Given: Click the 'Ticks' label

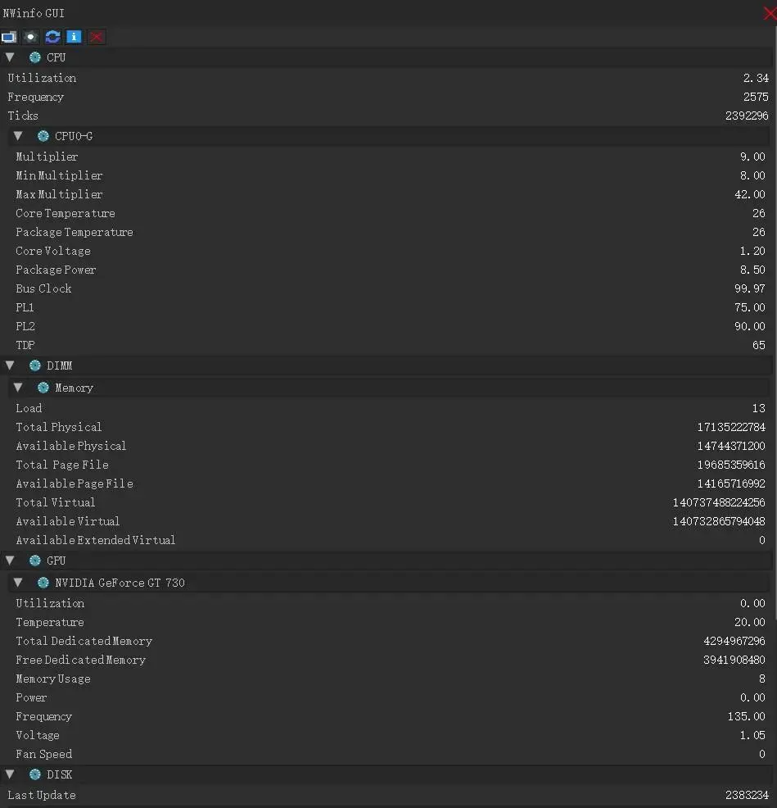Looking at the screenshot, I should tap(23, 116).
